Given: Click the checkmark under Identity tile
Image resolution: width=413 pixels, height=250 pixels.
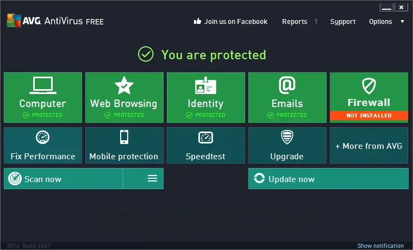Looking at the screenshot, I should [x=189, y=115].
